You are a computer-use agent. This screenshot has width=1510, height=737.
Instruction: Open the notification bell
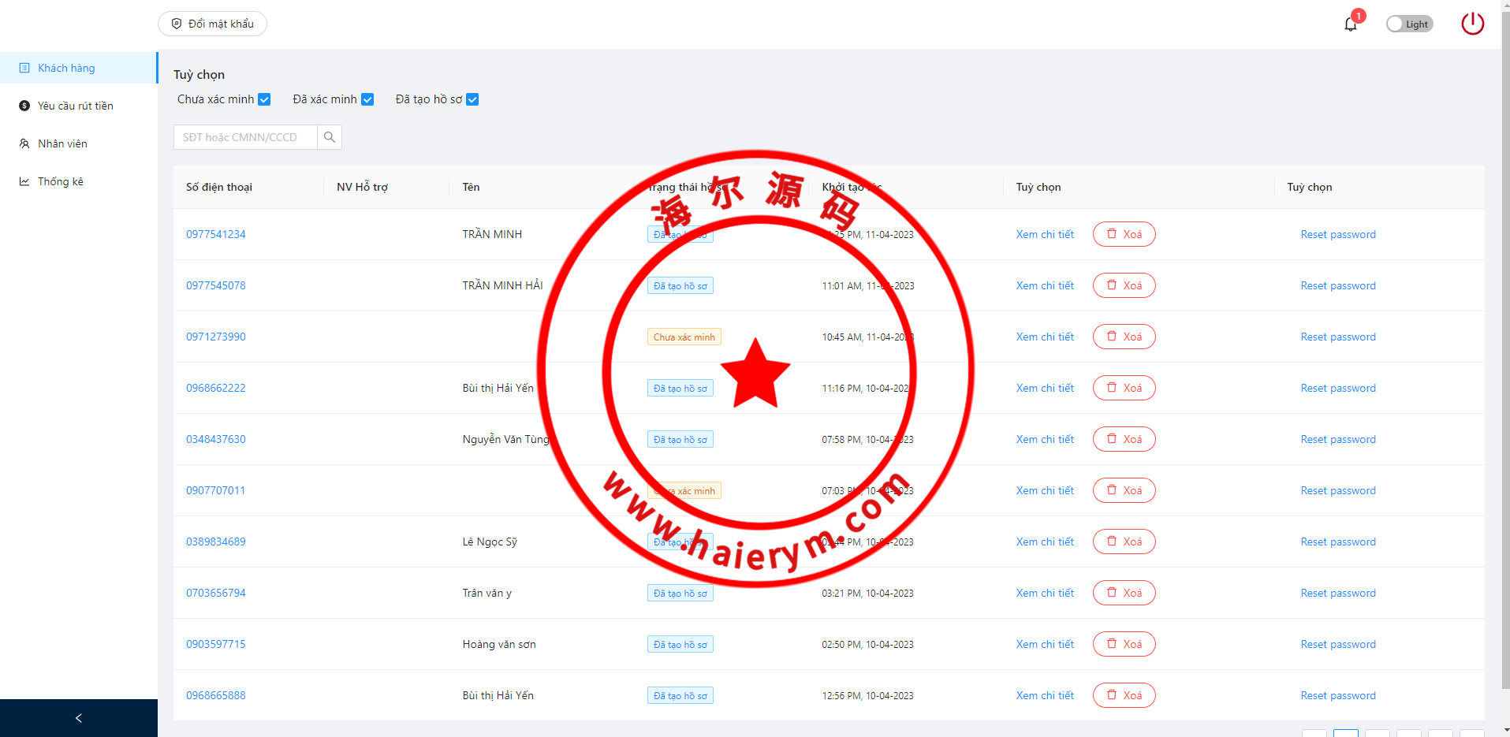[1350, 24]
